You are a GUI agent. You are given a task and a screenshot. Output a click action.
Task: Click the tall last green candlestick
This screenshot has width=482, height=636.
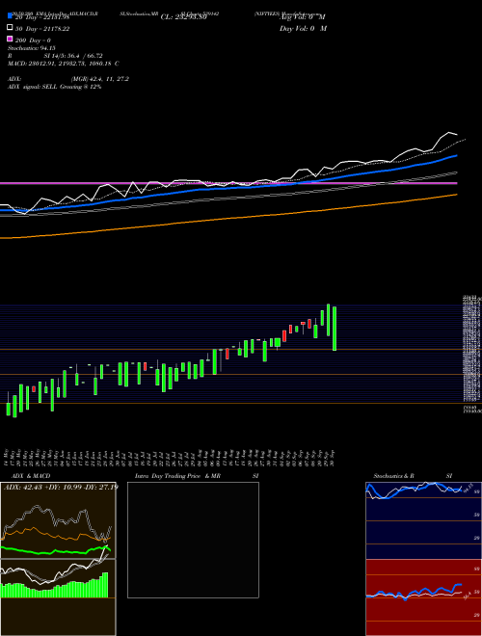(335, 329)
